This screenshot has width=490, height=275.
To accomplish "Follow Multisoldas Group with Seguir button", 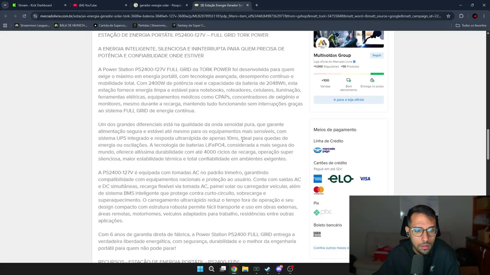I will point(377,55).
